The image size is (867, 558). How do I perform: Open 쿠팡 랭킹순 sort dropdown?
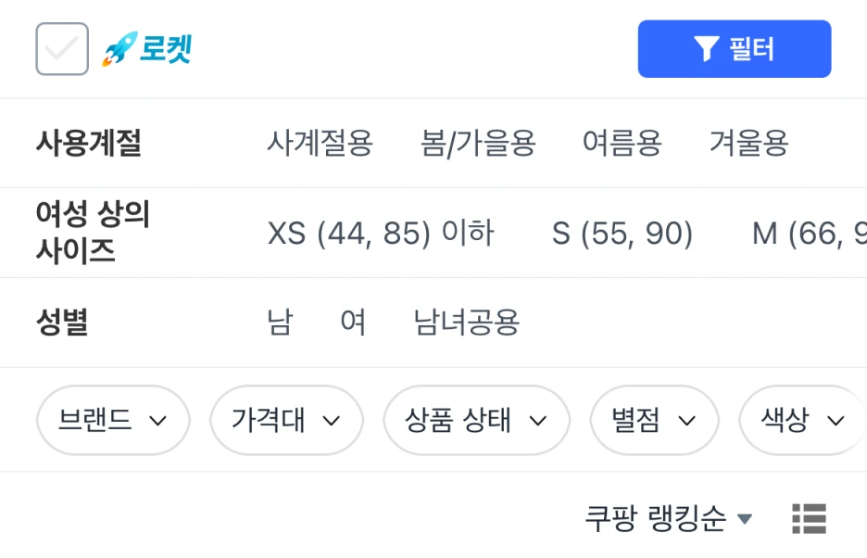668,519
